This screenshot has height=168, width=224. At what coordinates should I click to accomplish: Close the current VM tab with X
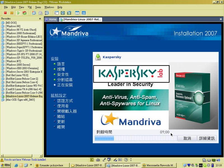[x=221, y=19]
